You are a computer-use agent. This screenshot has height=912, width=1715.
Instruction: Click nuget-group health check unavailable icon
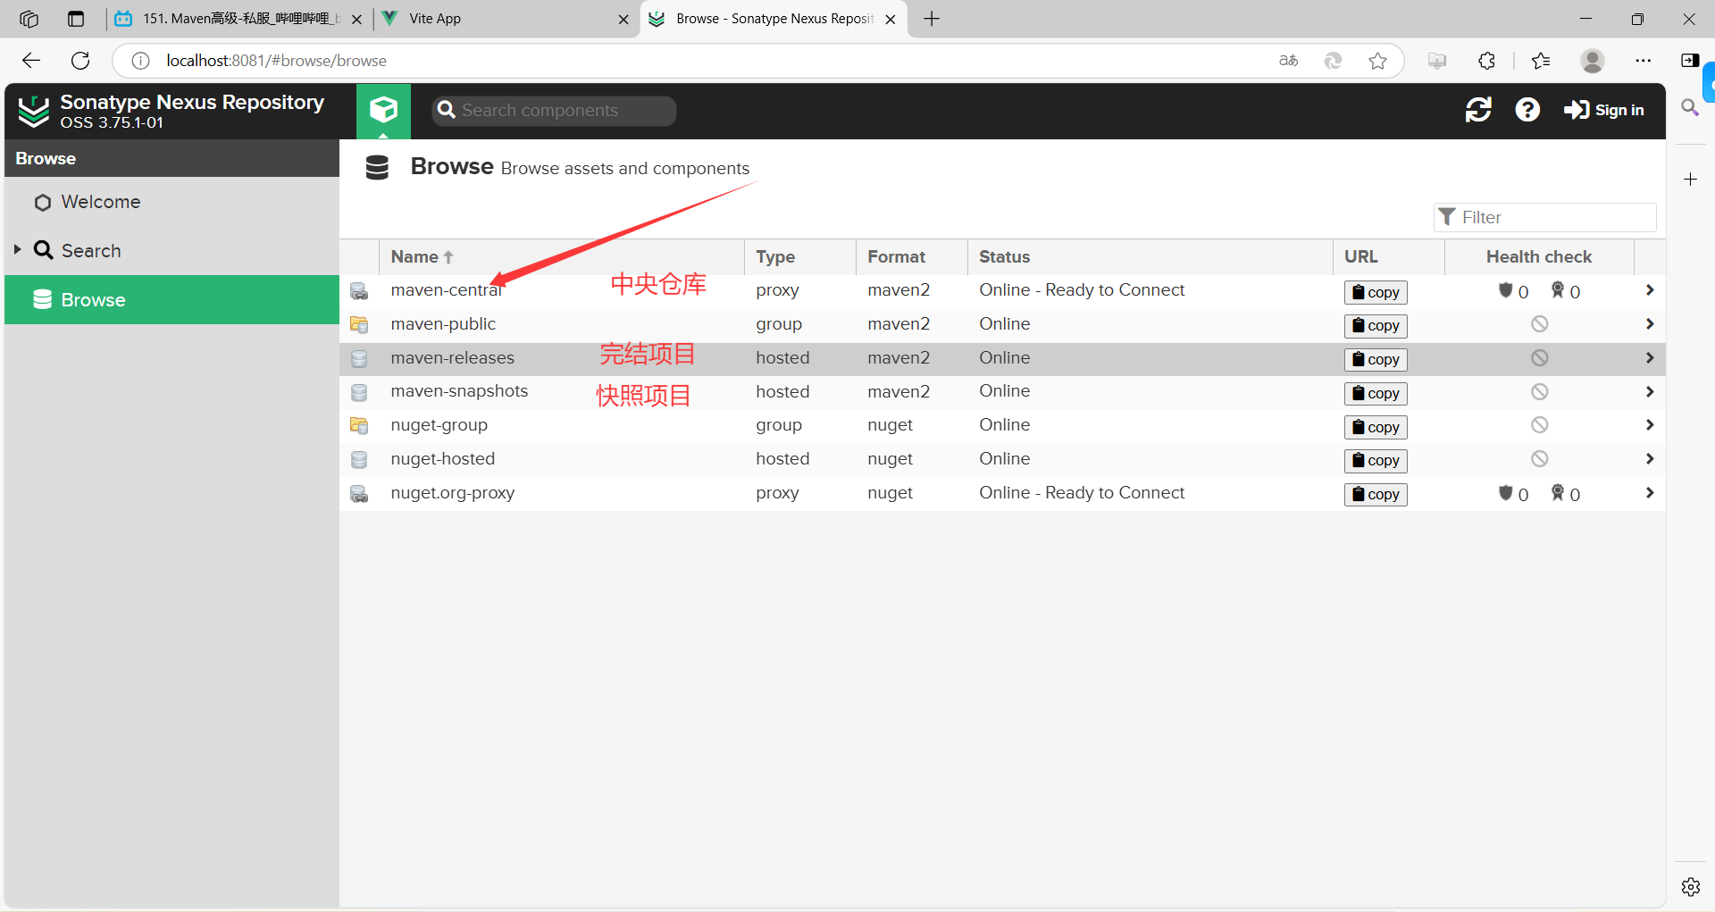click(1539, 425)
